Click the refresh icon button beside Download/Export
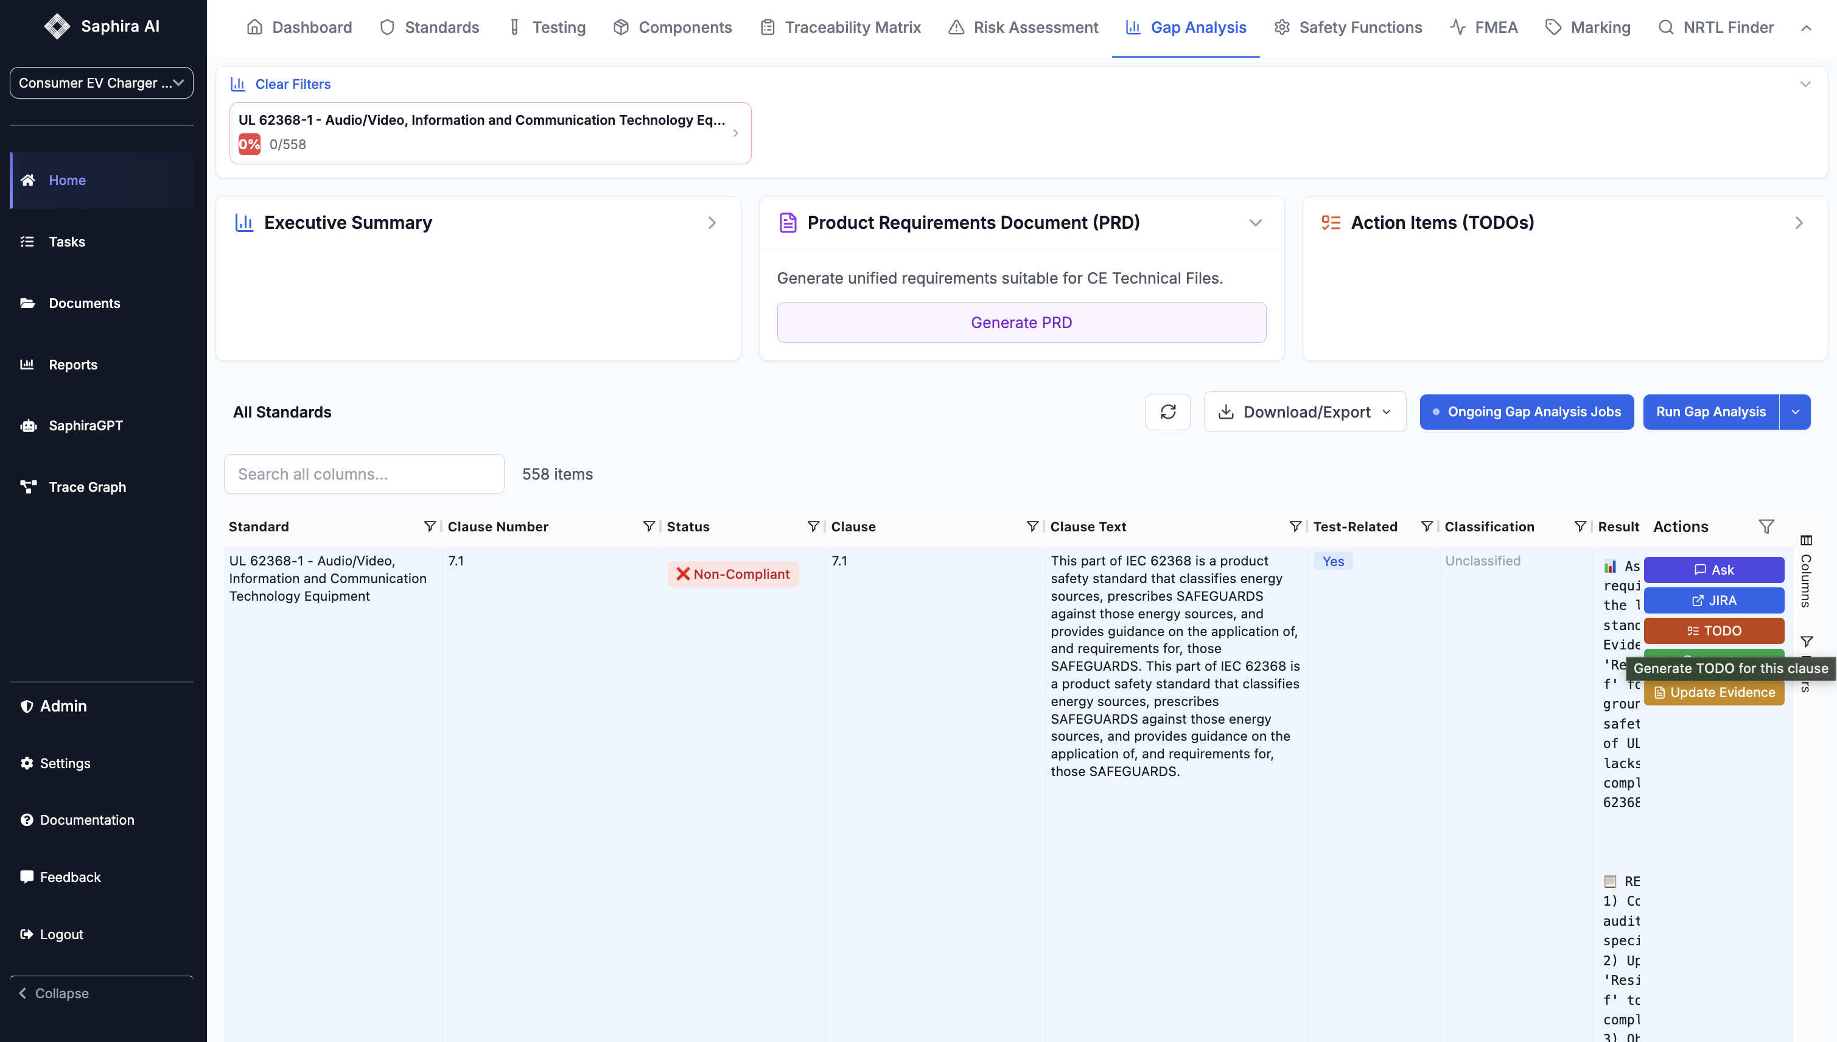 [x=1167, y=411]
